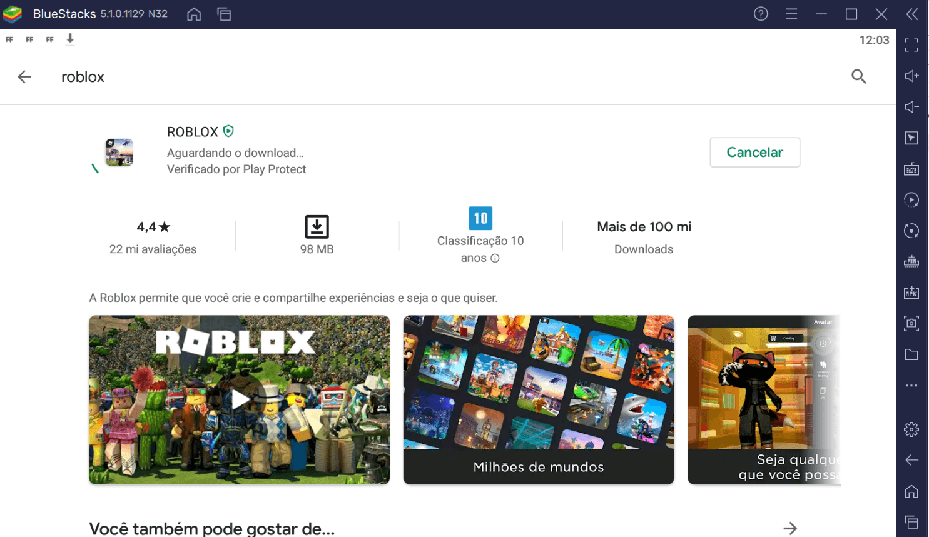The height and width of the screenshot is (537, 929).
Task: Open the avatar 'Seja qualquer' screenshot
Action: coord(764,399)
